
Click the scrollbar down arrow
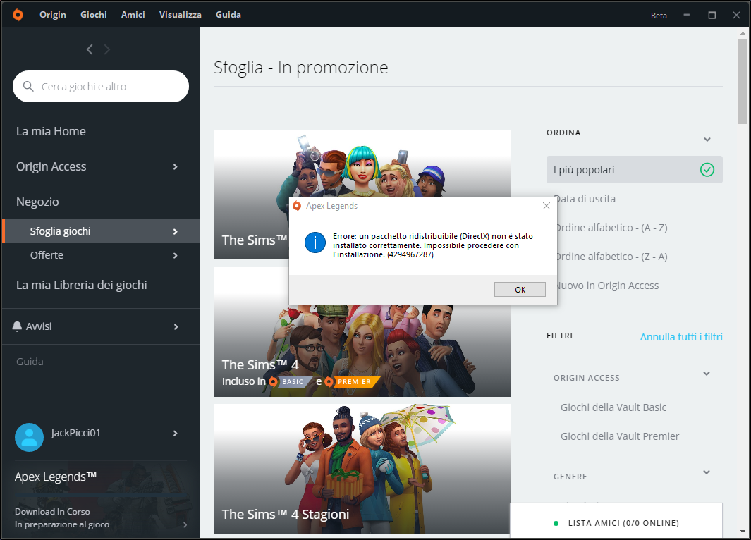tap(743, 532)
